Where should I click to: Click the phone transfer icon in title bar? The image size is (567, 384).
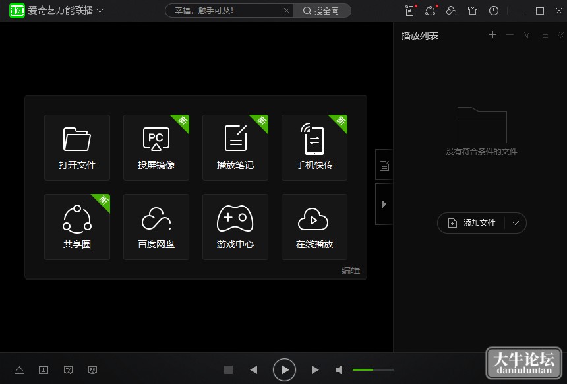click(x=409, y=11)
